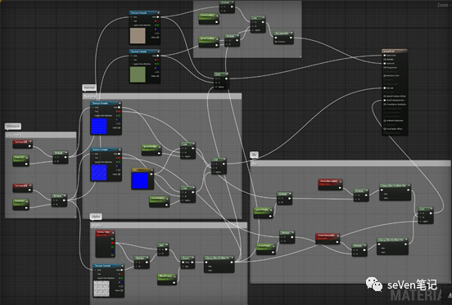This screenshot has width=452, height=305.
Task: Select the Normal comment box title bar
Action: [x=162, y=96]
